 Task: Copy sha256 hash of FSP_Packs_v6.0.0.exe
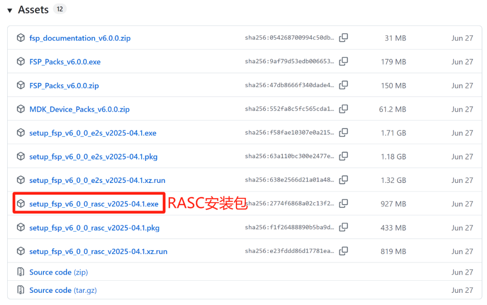click(344, 61)
